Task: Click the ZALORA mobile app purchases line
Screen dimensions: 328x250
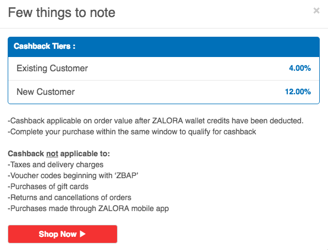Action: coord(88,208)
